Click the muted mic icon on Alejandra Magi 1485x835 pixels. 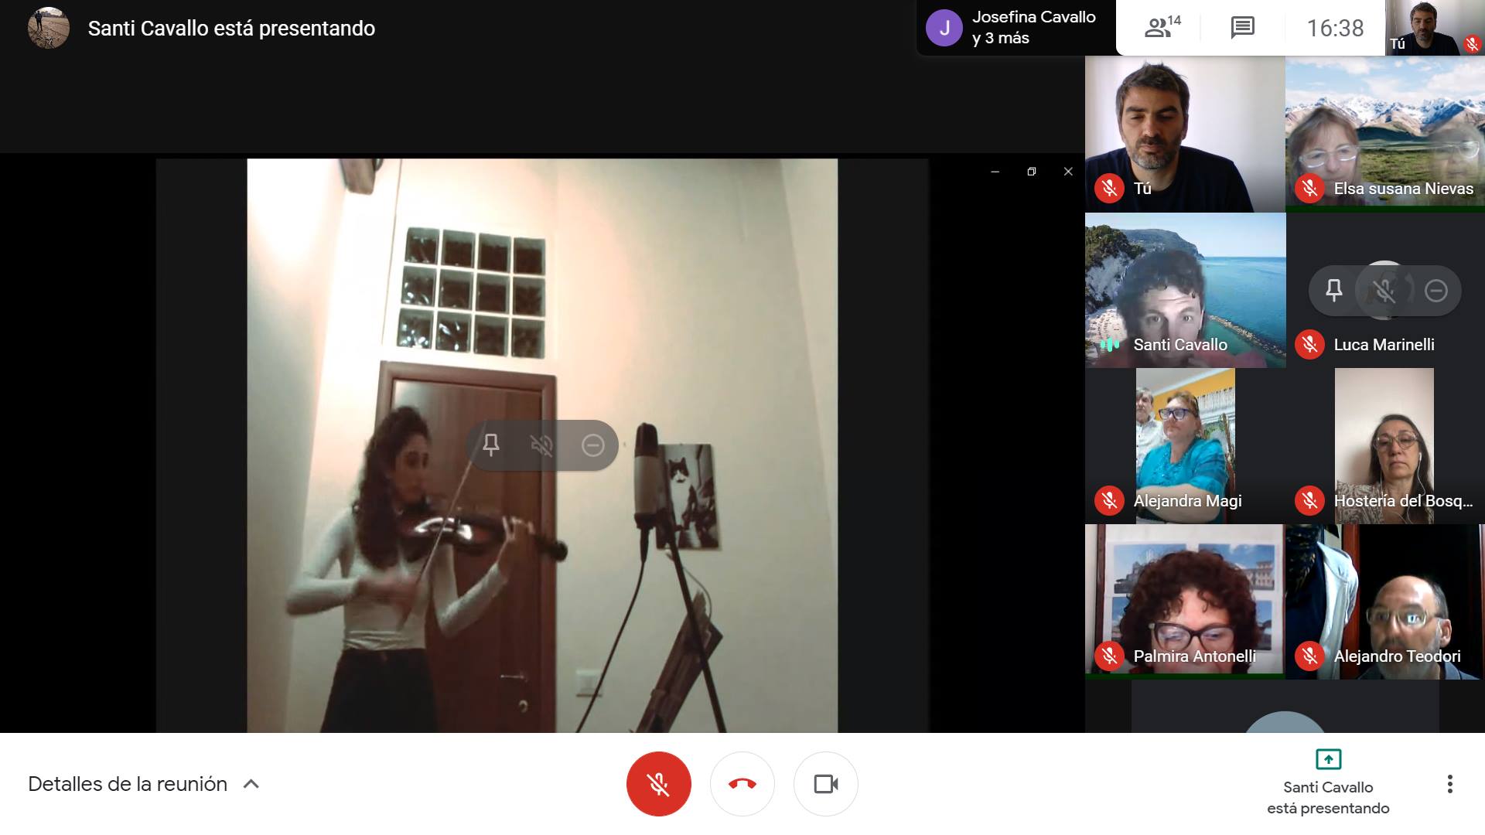point(1109,501)
